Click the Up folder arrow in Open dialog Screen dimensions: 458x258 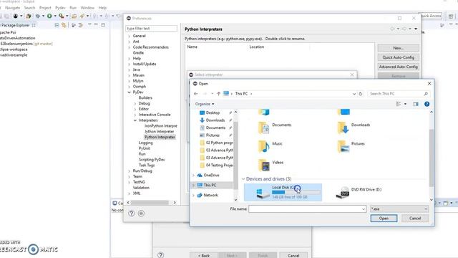[x=218, y=94]
